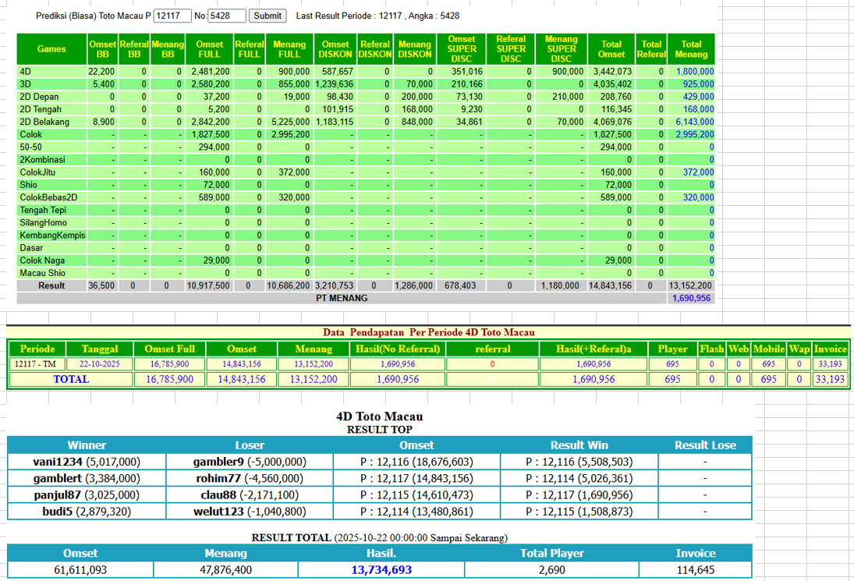Click loser clau88 (-2,171,100)
Viewport: 854px width, 581px height.
coord(250,495)
